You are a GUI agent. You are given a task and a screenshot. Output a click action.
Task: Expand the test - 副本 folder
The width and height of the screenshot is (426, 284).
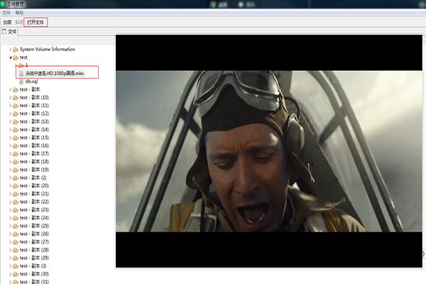[x=11, y=89]
